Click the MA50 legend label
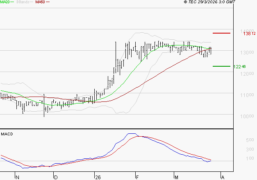The image size is (257, 180). point(40,2)
